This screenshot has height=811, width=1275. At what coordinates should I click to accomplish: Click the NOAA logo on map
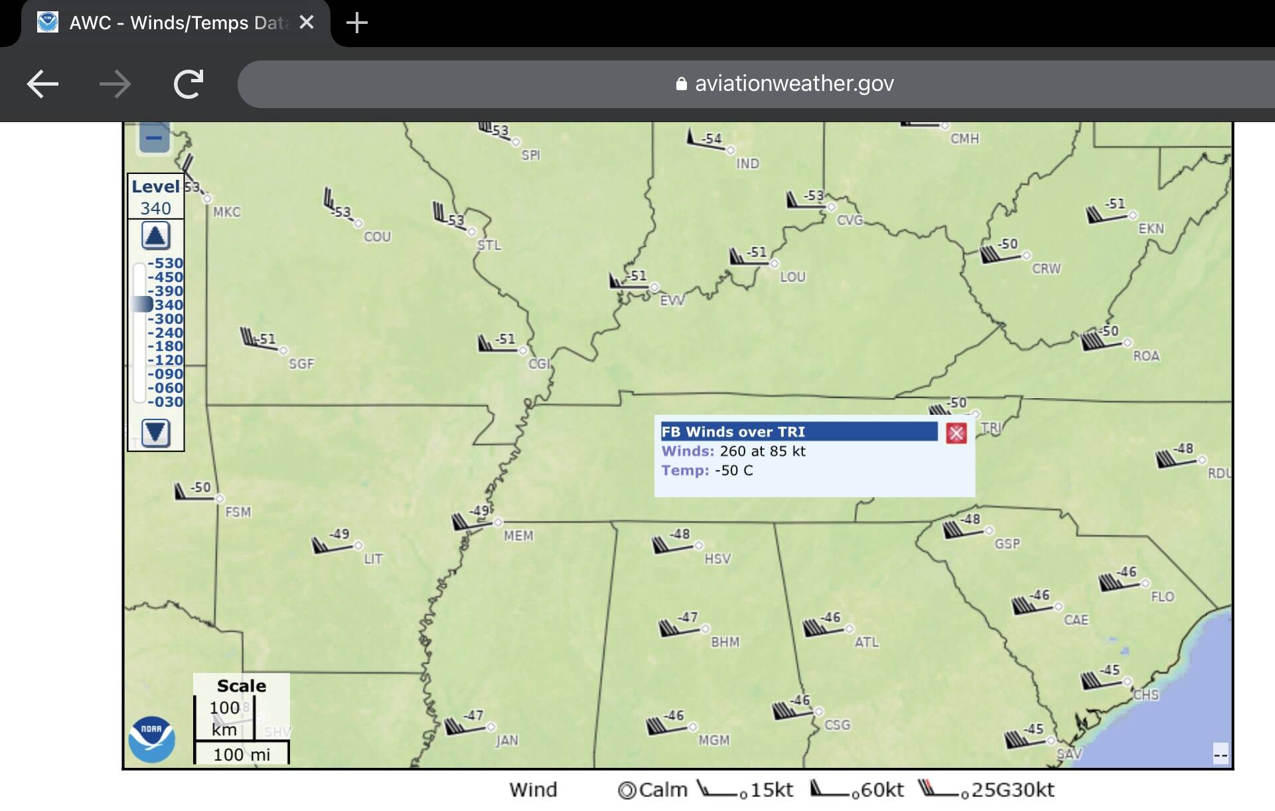(151, 739)
